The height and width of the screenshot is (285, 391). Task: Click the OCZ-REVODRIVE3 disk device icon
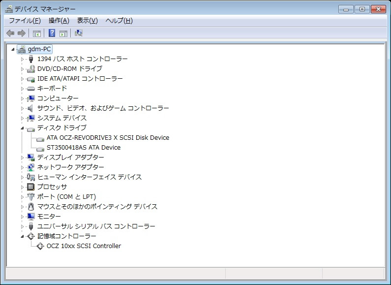point(40,139)
